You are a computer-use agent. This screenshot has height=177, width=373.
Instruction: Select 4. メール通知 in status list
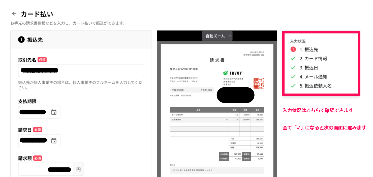pos(313,77)
